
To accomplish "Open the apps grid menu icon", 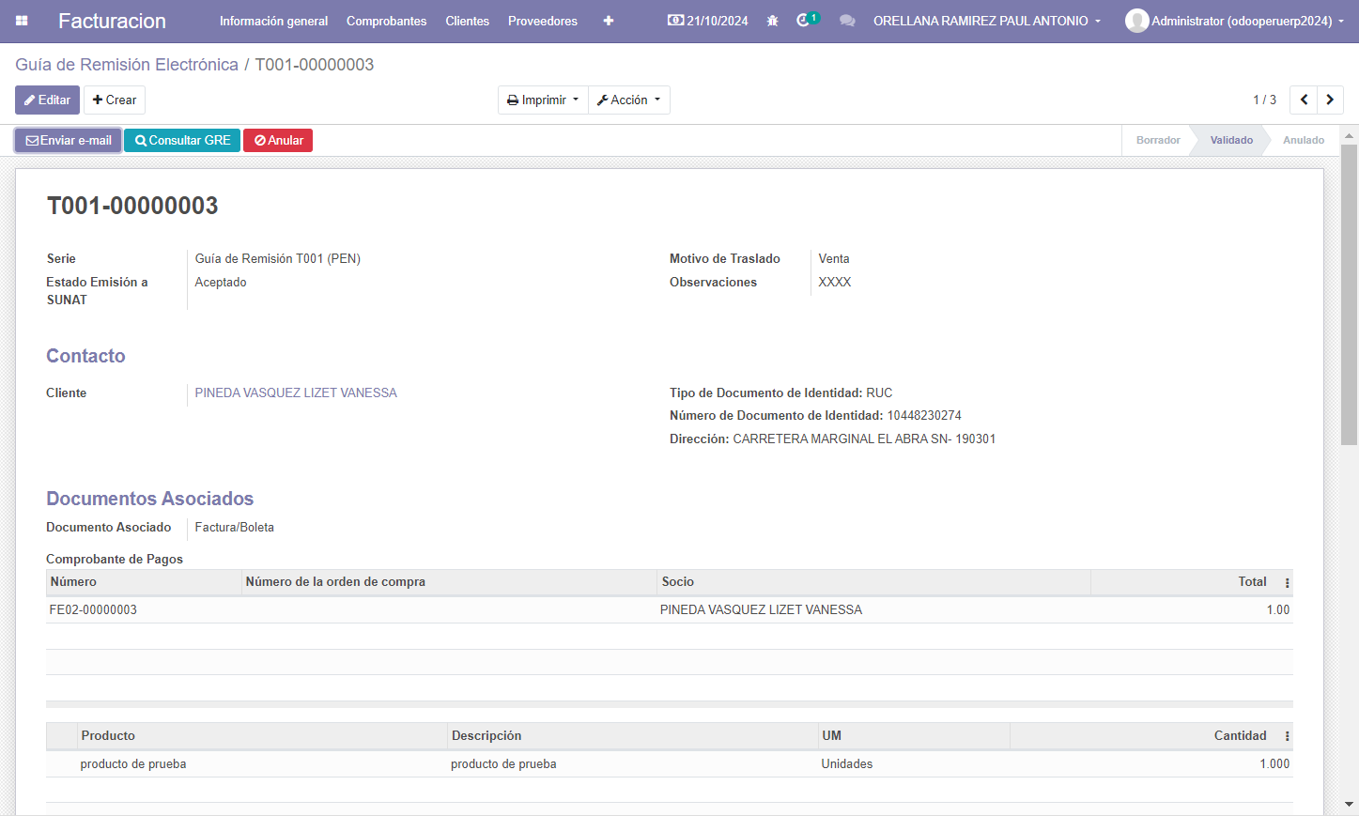I will (22, 21).
